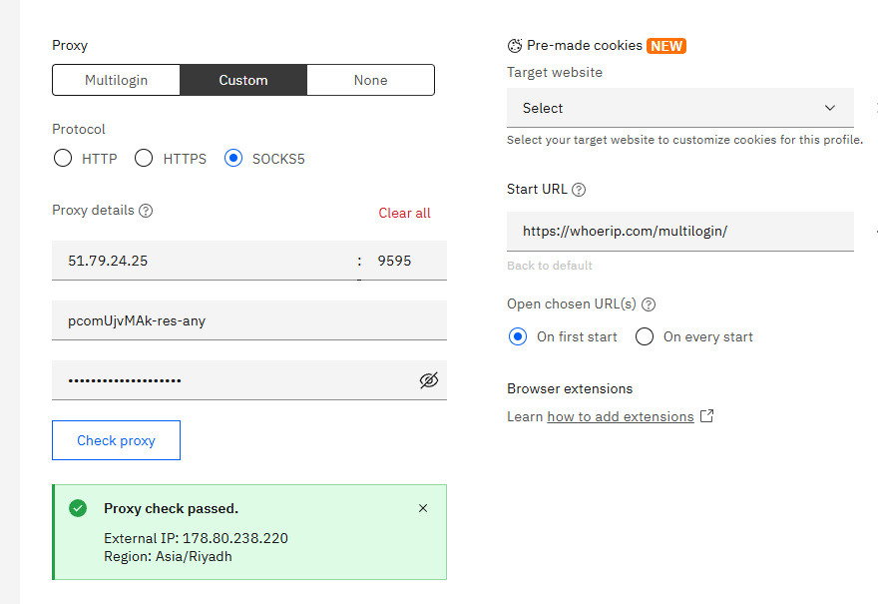The height and width of the screenshot is (604, 878).
Task: Click the Proxy details help icon
Action: [x=146, y=211]
